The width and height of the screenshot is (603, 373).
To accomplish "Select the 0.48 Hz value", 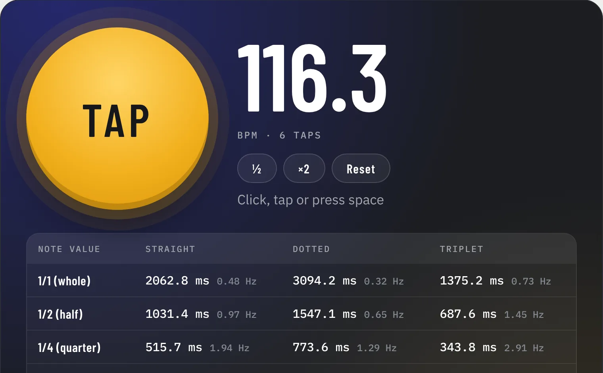I will tap(237, 281).
